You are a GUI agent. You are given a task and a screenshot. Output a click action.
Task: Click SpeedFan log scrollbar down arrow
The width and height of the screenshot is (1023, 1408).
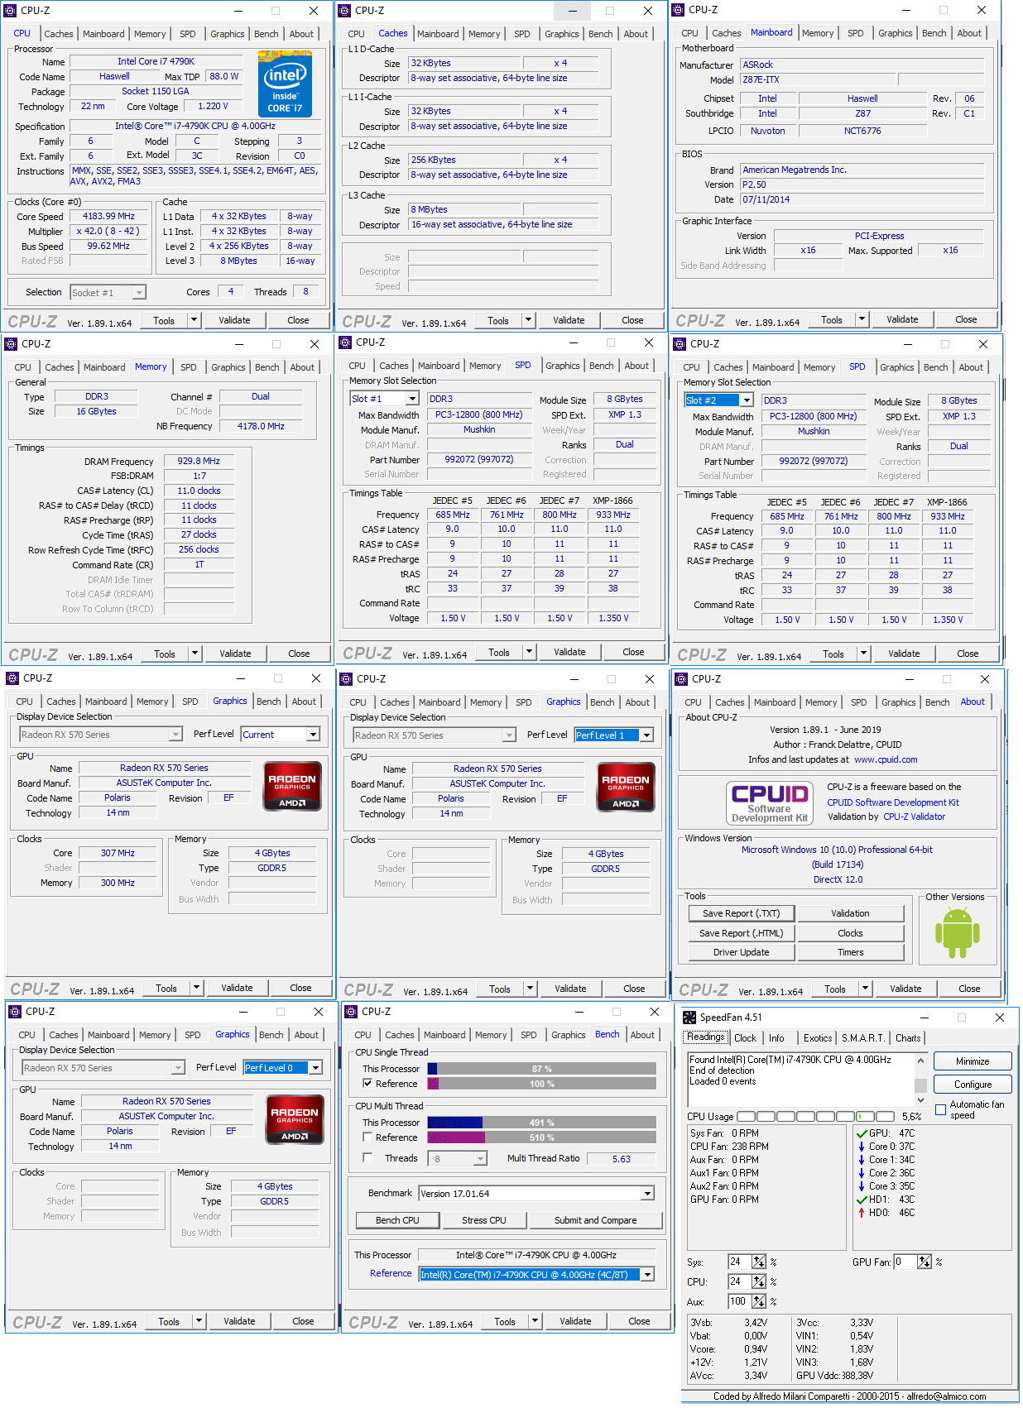pos(920,1100)
